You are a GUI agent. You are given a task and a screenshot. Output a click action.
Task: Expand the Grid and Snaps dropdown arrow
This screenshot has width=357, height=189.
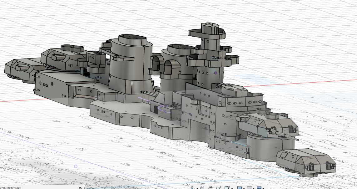tap(254, 188)
